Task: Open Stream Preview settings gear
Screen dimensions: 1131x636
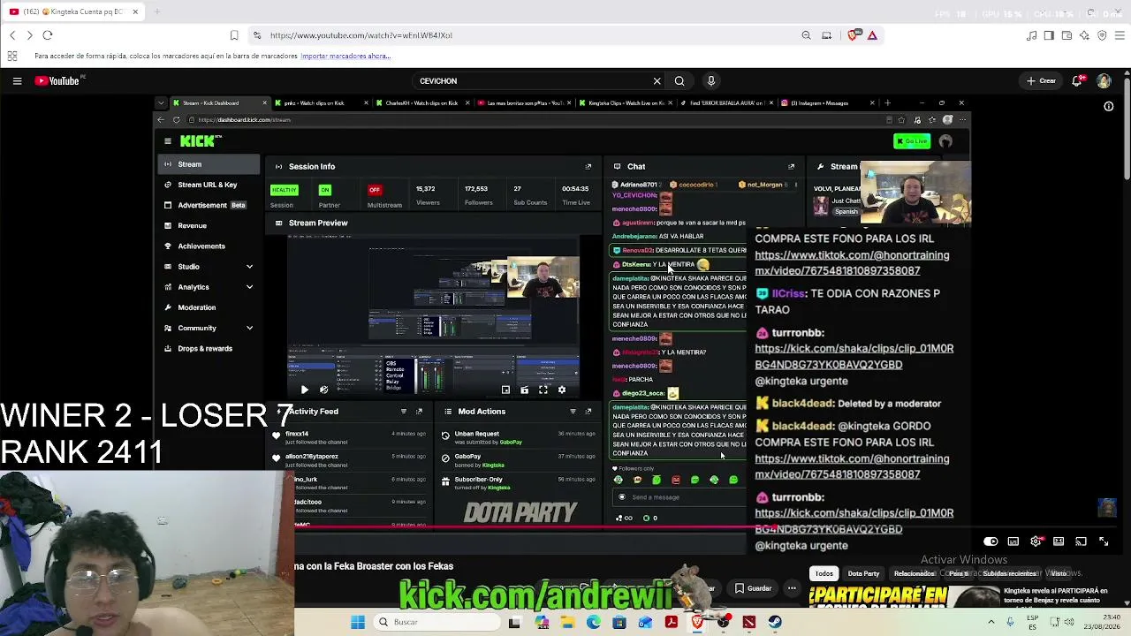Action: point(561,390)
